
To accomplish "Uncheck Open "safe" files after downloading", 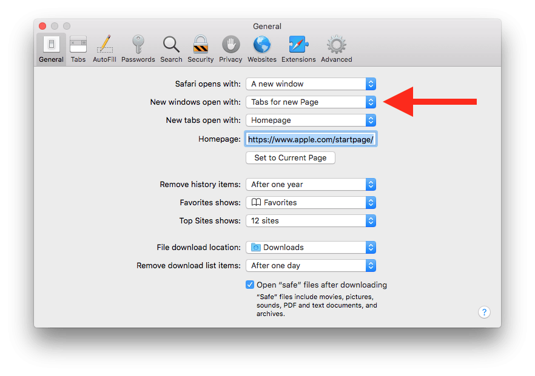I will coord(250,285).
